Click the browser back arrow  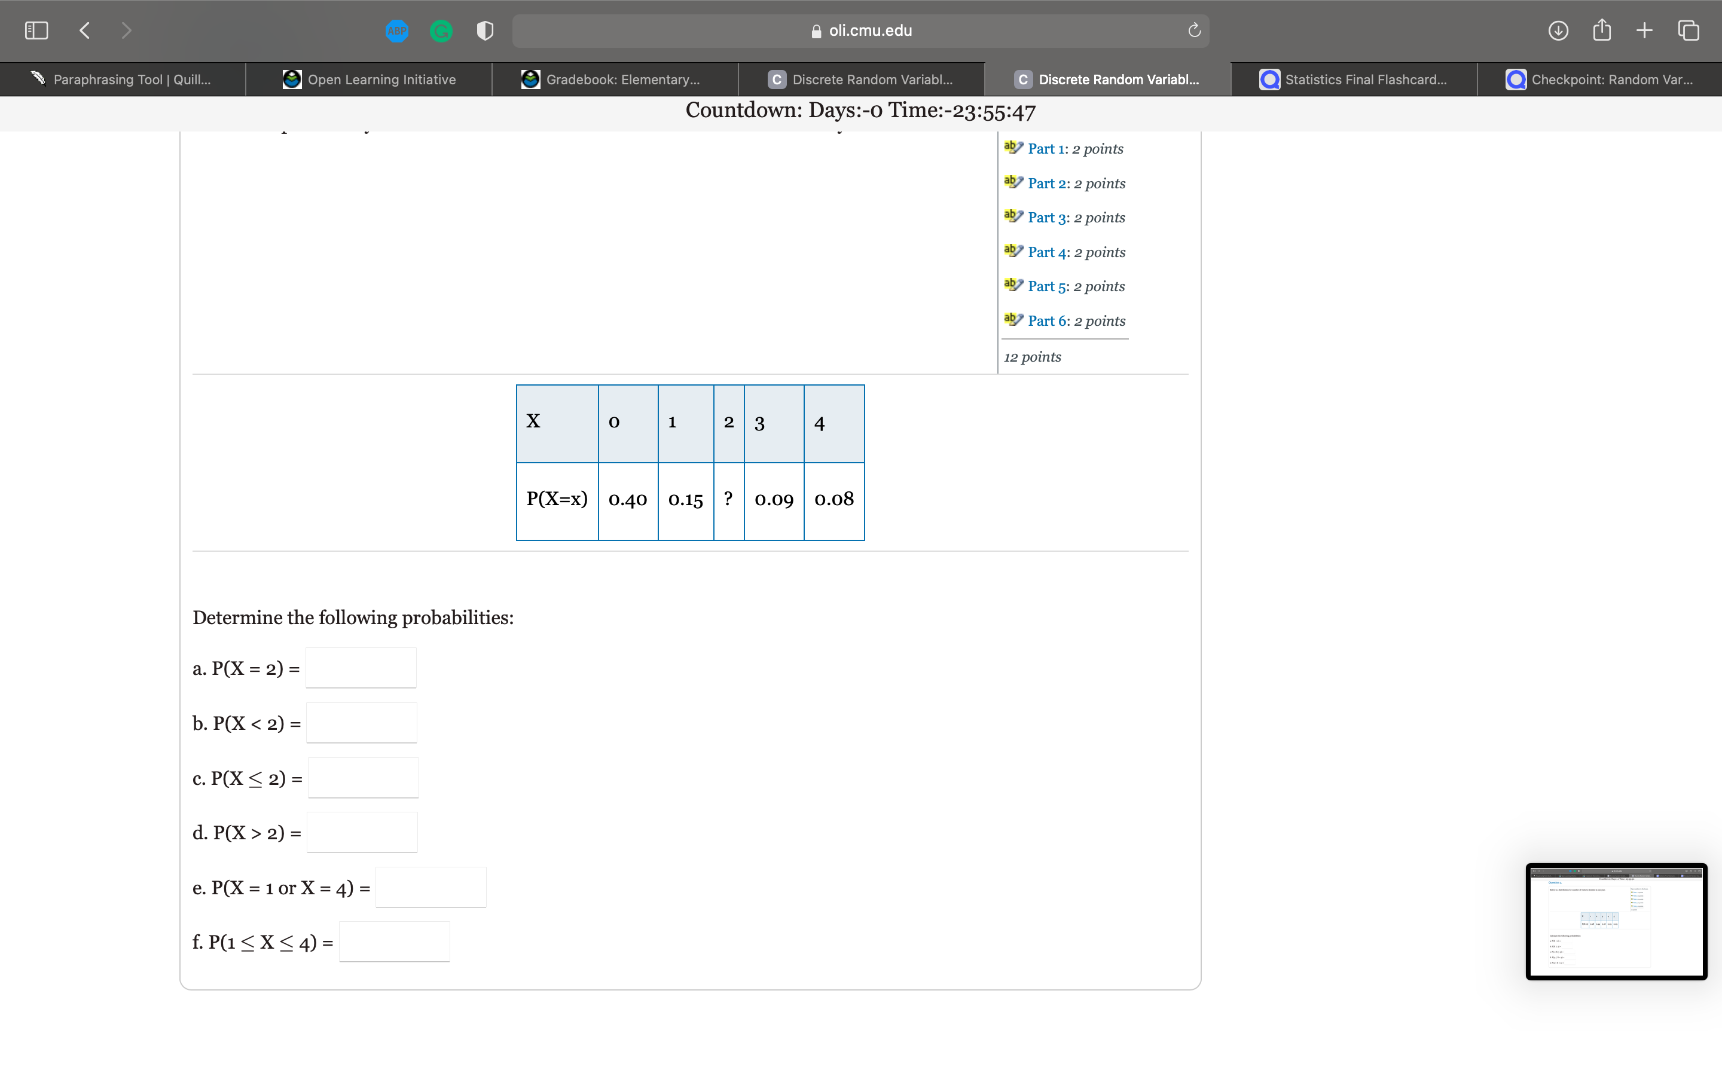[x=85, y=30]
